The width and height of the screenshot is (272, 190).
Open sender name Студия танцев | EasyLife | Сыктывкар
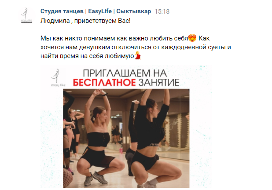pos(96,11)
